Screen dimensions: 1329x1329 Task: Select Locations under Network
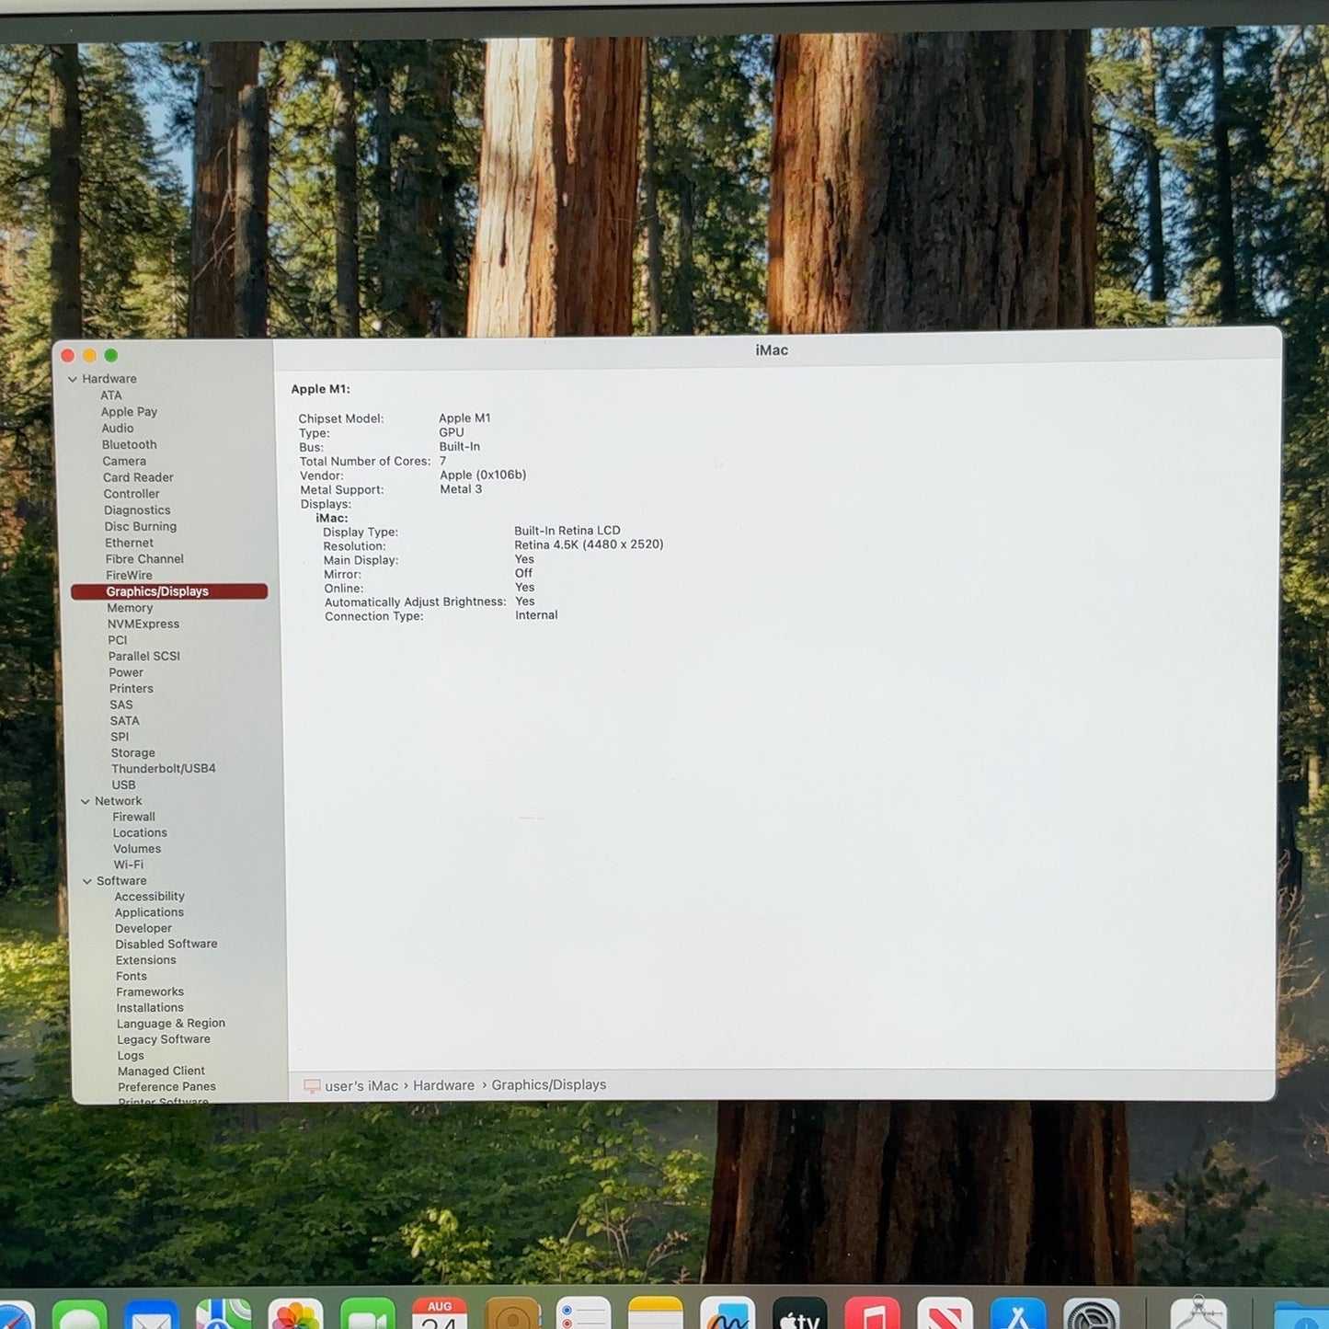click(140, 833)
